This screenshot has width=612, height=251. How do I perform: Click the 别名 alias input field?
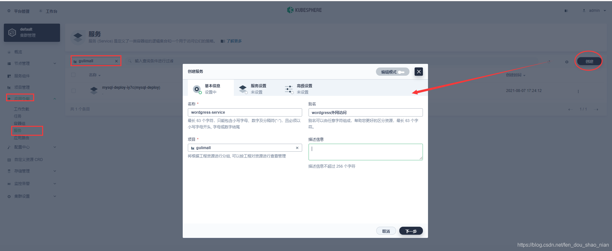tap(365, 112)
